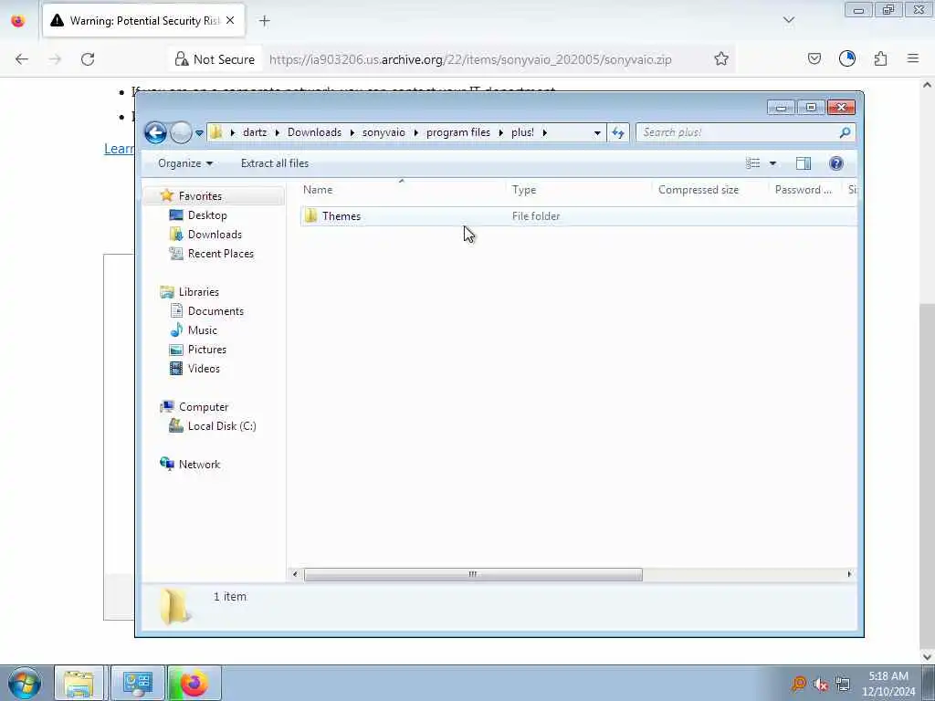Click the Explorer search magnifier icon

[x=845, y=132]
